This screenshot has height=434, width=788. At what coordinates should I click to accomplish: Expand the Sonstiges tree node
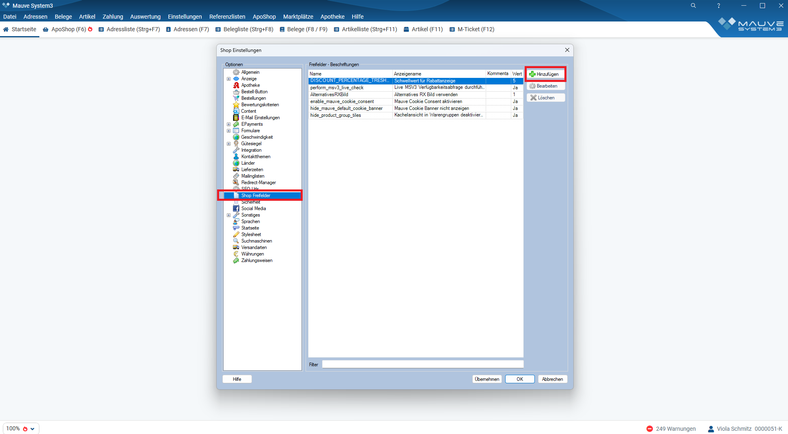coord(228,215)
